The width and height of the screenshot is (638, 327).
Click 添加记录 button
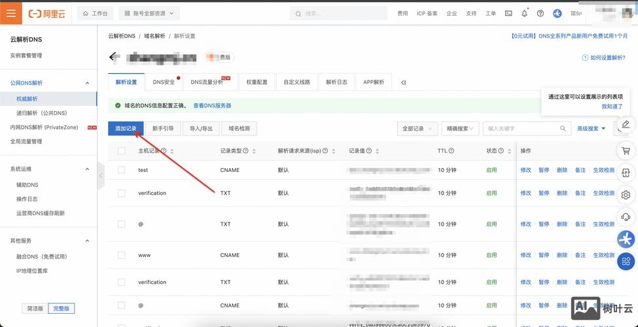[x=126, y=129]
